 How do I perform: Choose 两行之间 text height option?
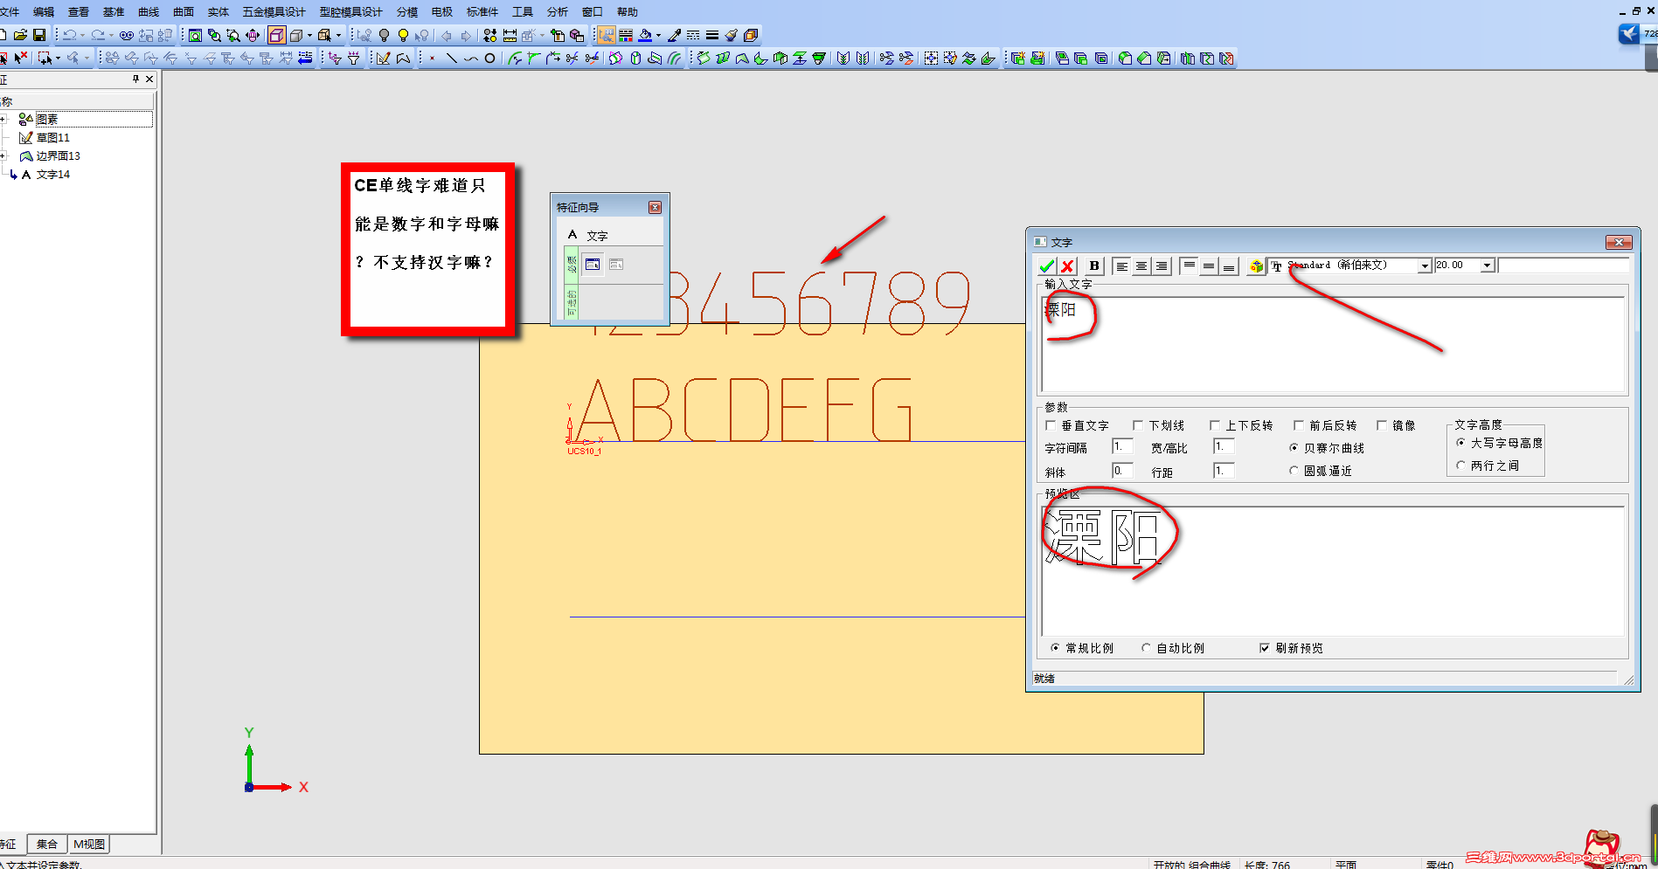1460,466
